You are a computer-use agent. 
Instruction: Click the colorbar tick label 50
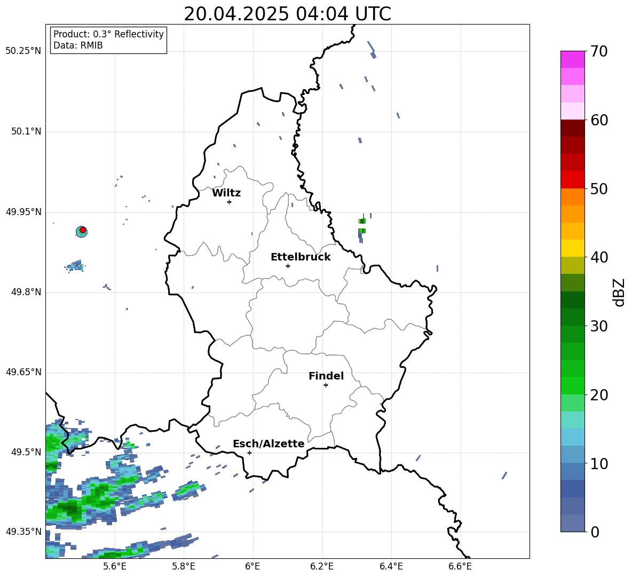click(599, 189)
